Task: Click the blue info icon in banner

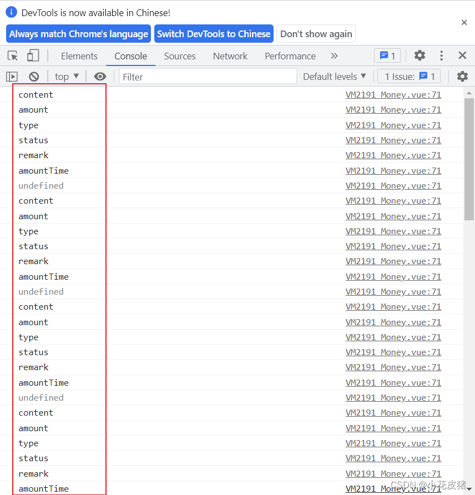Action: click(x=11, y=12)
